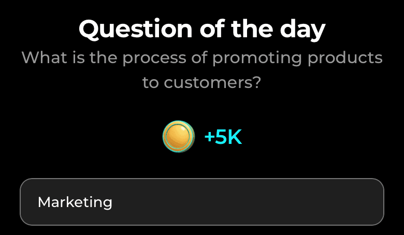Click the word 'products' in the question
This screenshot has width=404, height=235.
point(345,58)
